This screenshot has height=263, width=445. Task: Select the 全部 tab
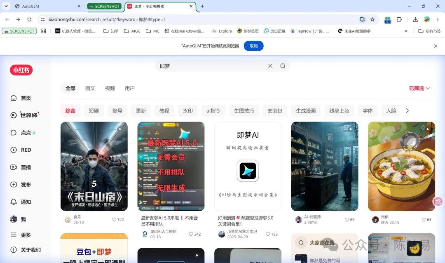click(x=70, y=88)
